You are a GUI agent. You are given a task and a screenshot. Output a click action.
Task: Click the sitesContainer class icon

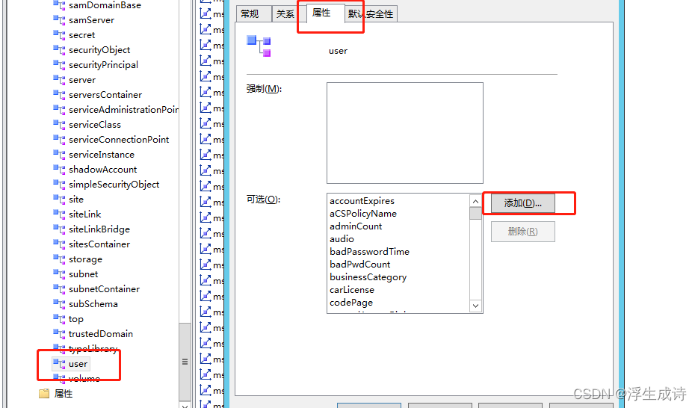tap(59, 244)
